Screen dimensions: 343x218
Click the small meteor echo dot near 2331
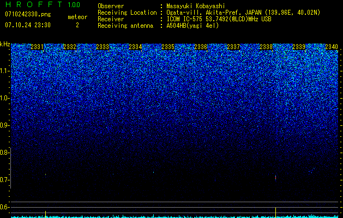click(x=45, y=174)
